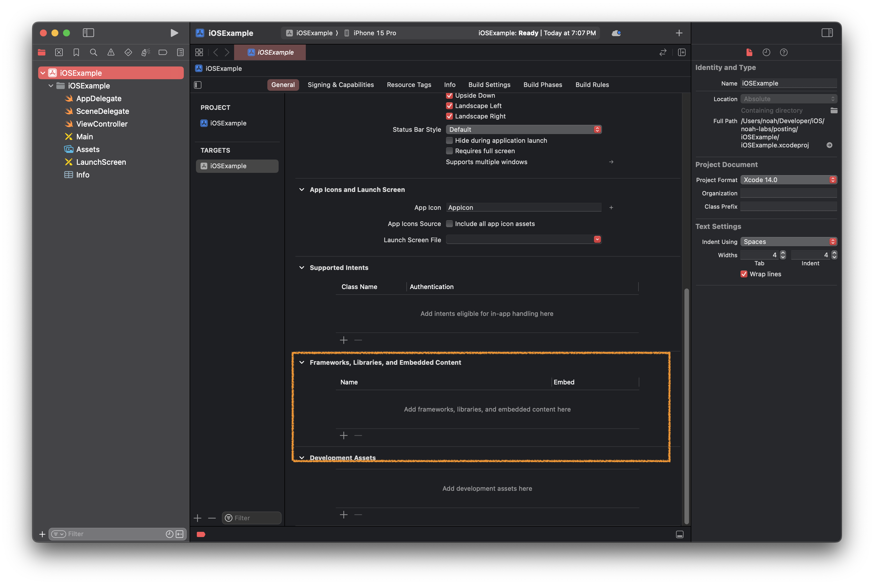Open the source control navigator

tap(59, 52)
